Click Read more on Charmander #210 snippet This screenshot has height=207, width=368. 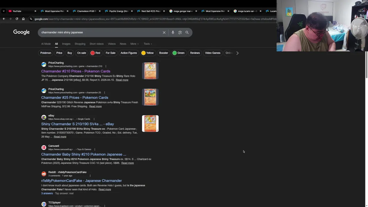coord(122,80)
